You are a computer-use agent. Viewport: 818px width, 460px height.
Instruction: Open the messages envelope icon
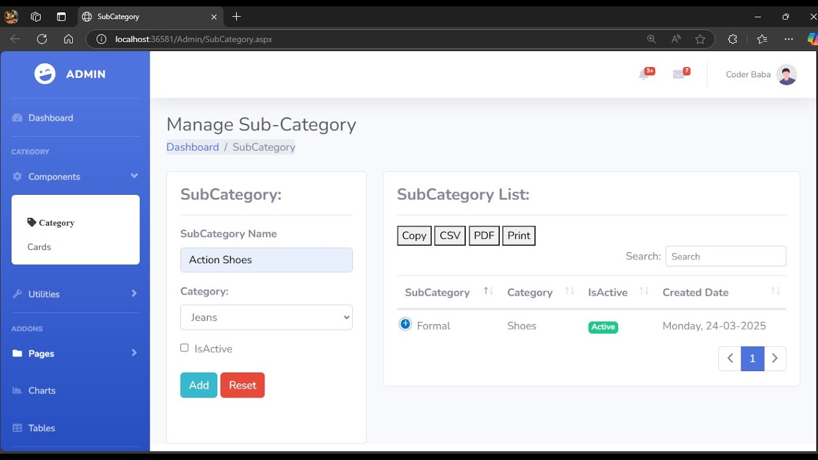(679, 75)
